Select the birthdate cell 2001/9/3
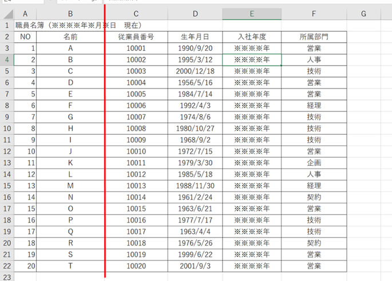The width and height of the screenshot is (392, 281). tap(195, 266)
